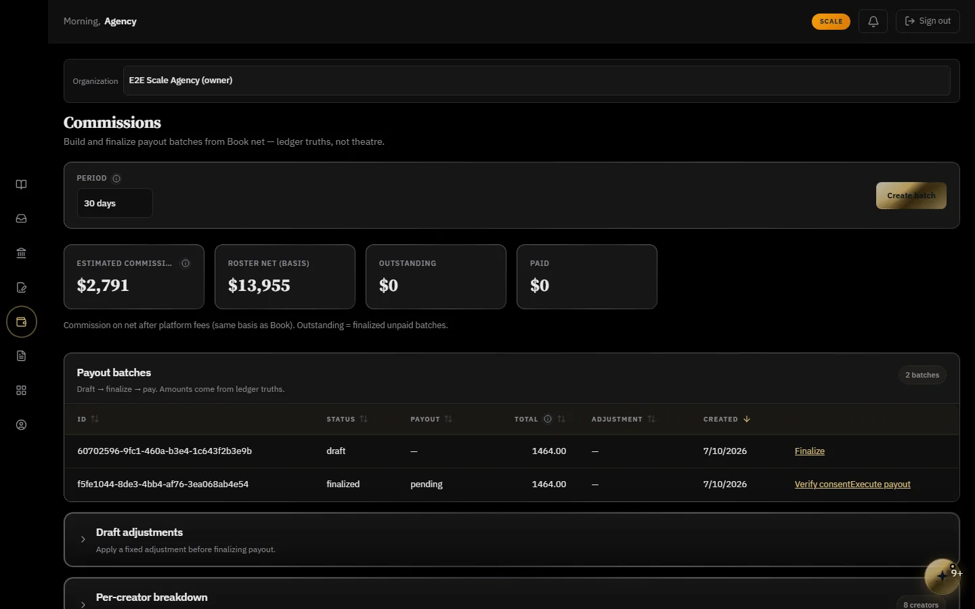Screen dimensions: 975x609
Task: Sort batches by Payout column
Action: click(431, 420)
